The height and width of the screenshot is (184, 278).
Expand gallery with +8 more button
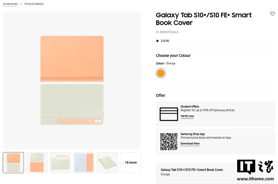tap(131, 162)
